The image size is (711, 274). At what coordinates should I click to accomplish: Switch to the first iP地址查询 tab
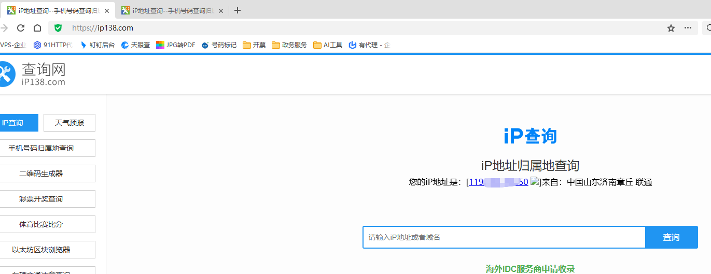coord(57,10)
